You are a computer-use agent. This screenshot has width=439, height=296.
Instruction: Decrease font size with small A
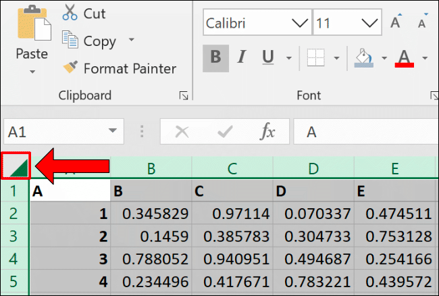pyautogui.click(x=423, y=21)
